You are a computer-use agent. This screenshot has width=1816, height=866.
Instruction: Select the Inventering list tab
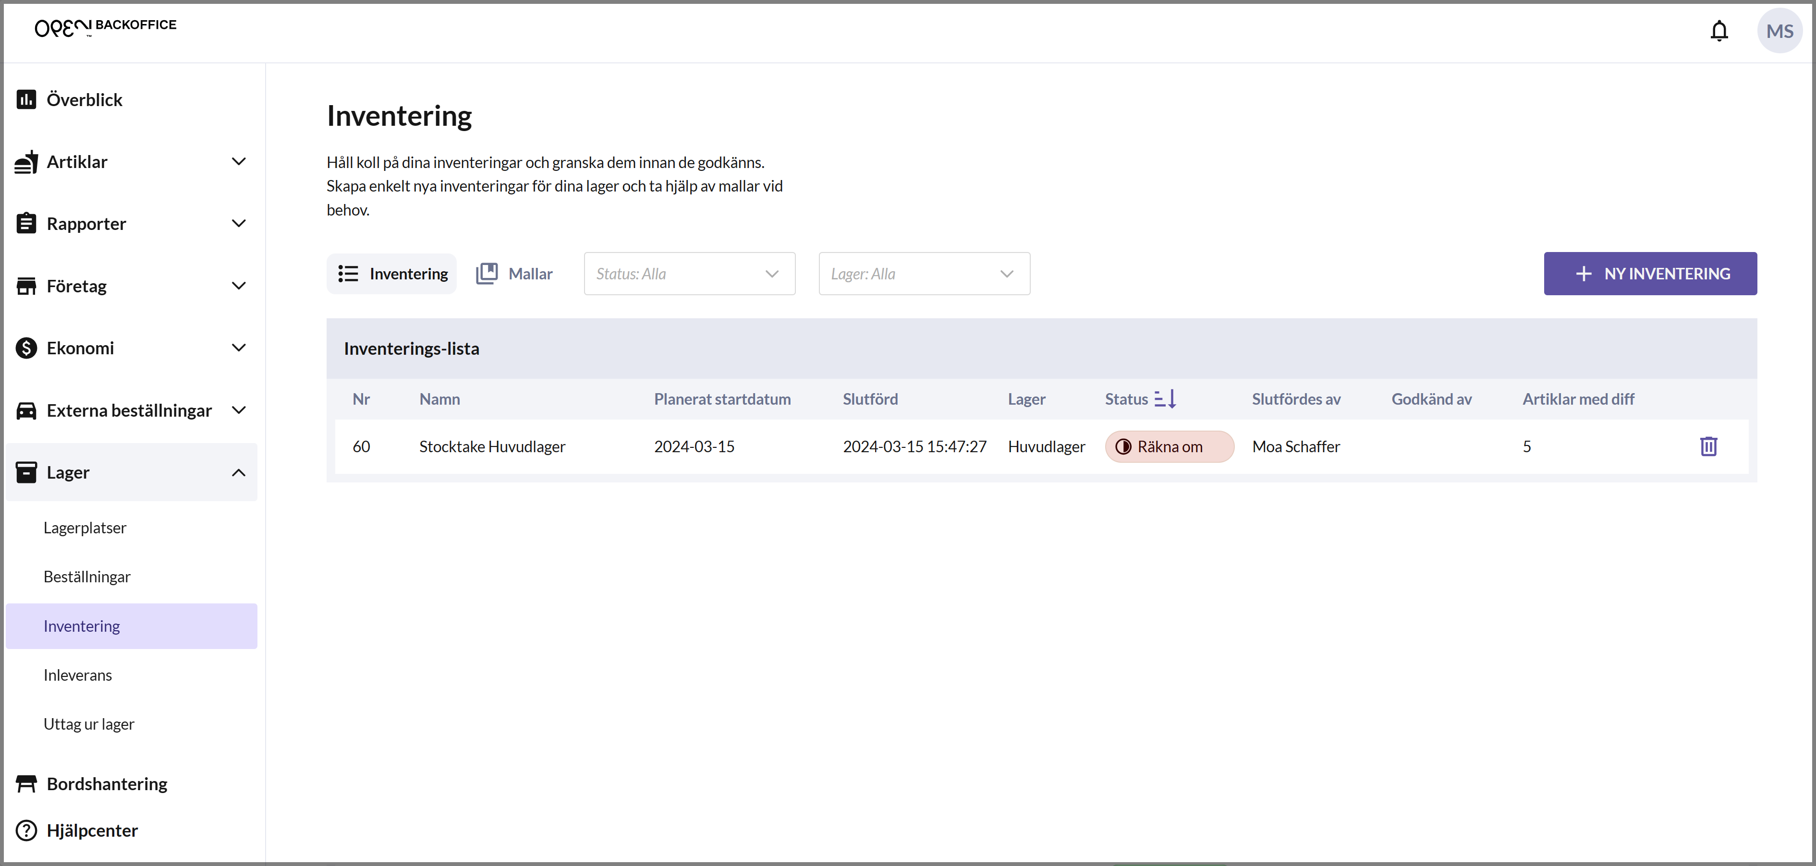click(392, 274)
